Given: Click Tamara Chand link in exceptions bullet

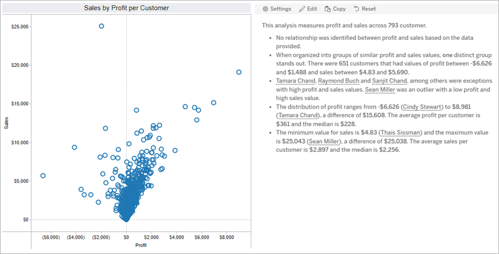Looking at the screenshot, I should tap(295, 81).
